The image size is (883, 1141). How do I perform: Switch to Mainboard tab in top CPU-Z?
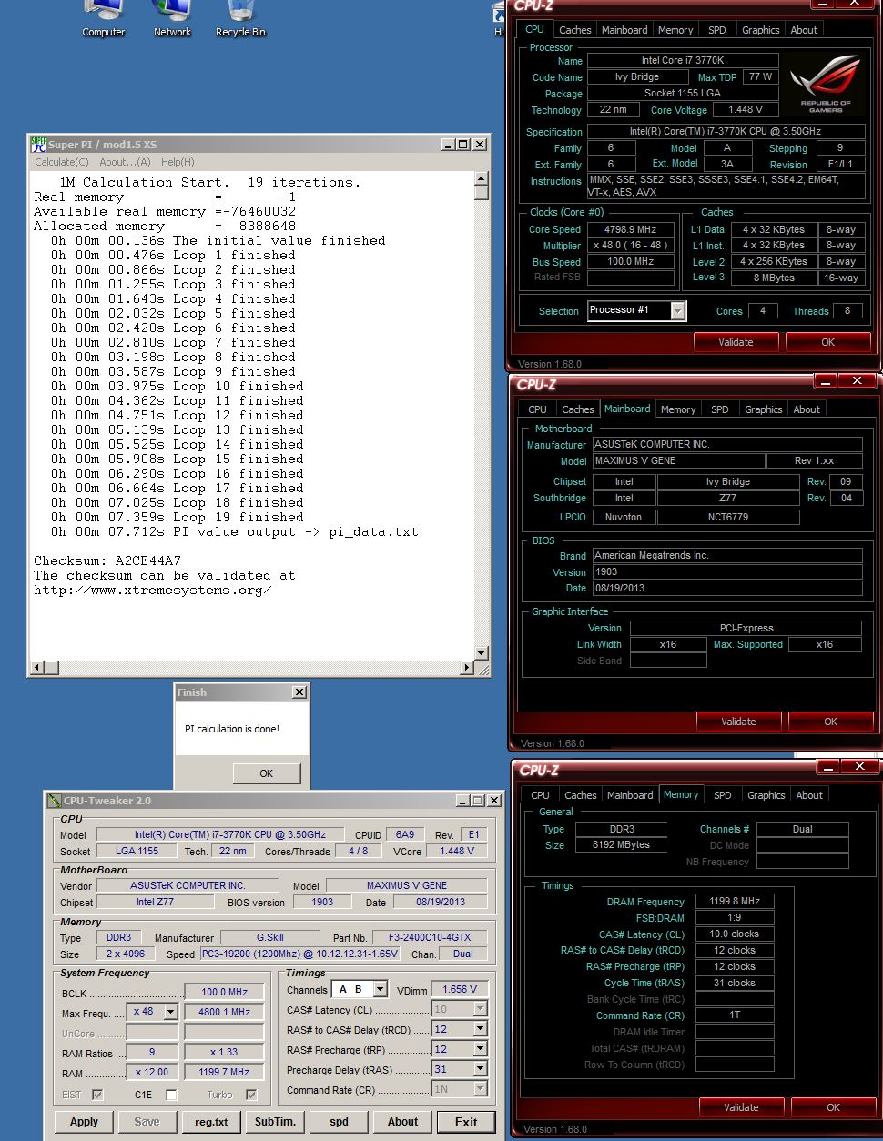[625, 30]
